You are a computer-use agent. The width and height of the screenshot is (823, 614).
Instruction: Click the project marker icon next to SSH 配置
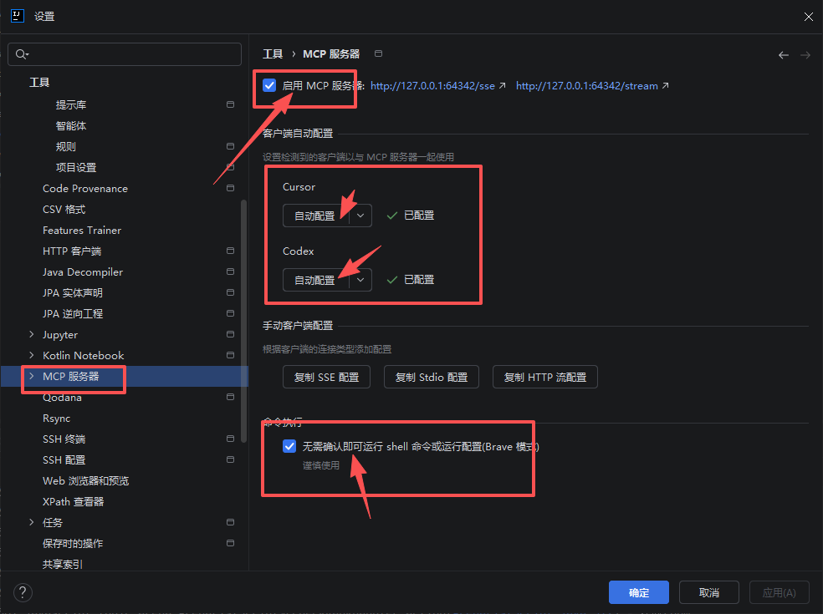[x=230, y=459]
